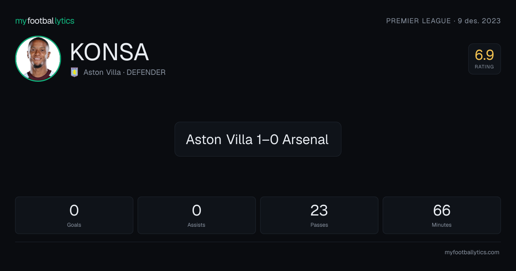
Task: Open the Goals stat card
Action: (74, 215)
